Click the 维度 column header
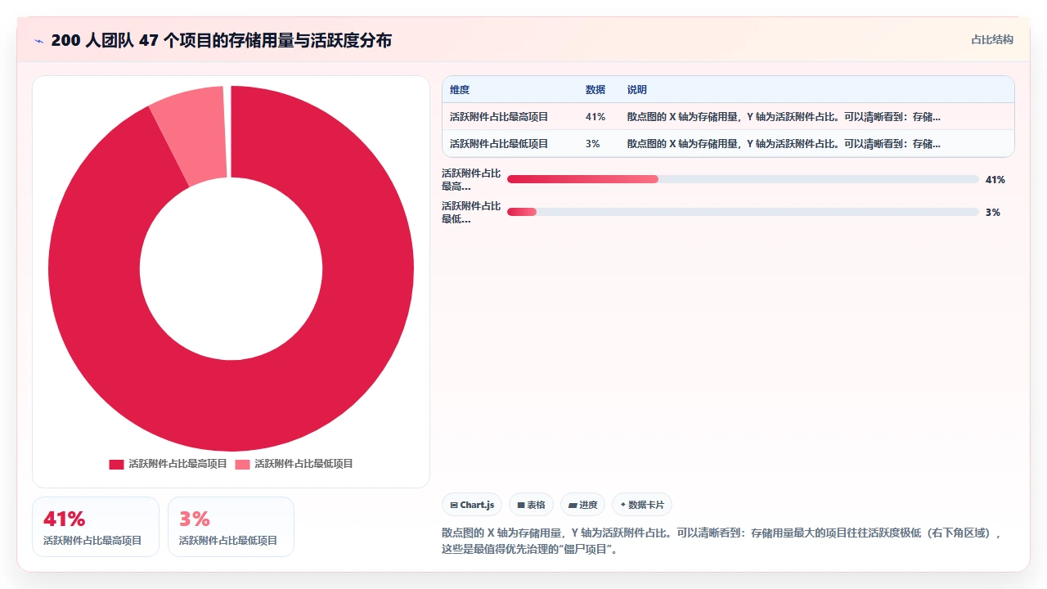The image size is (1047, 589). (x=460, y=90)
